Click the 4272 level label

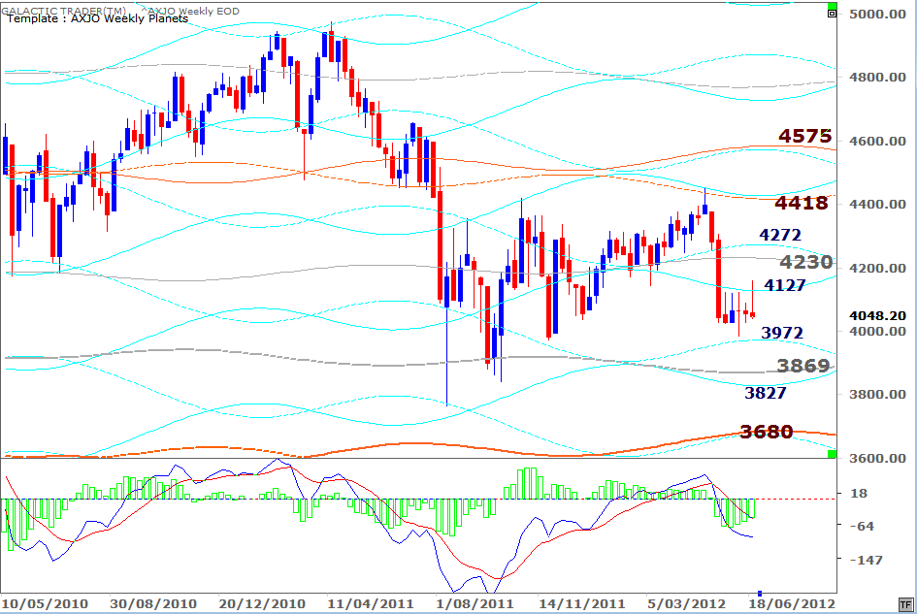click(780, 235)
